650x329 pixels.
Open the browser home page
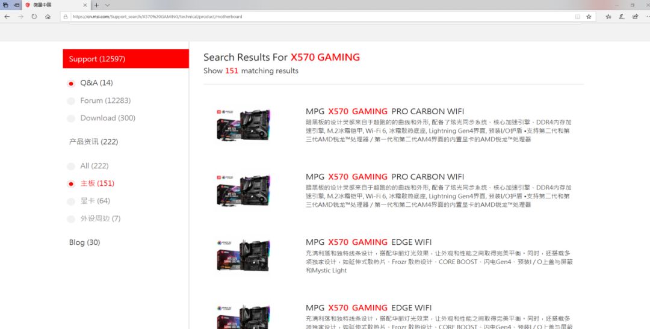48,17
